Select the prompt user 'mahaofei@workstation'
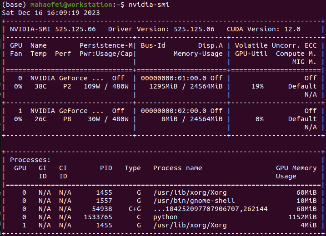This screenshot has width=326, height=236. [x=71, y=5]
